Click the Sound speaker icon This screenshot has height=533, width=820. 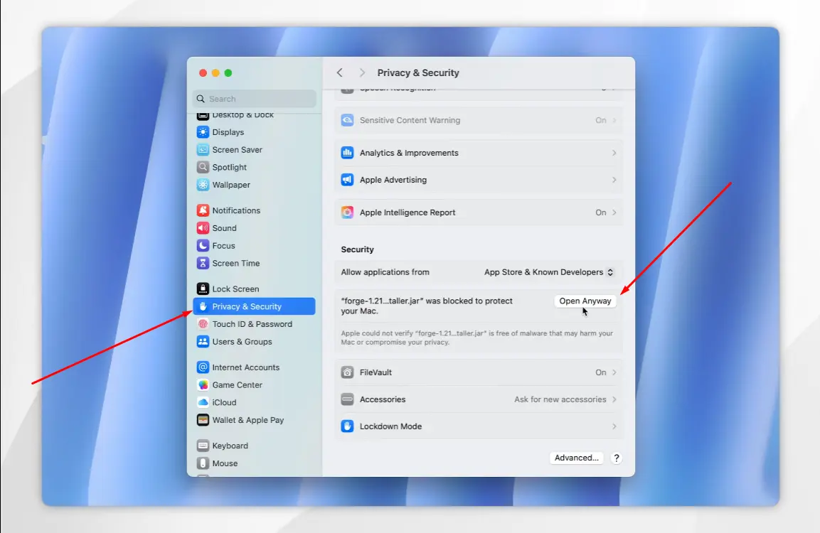(203, 228)
